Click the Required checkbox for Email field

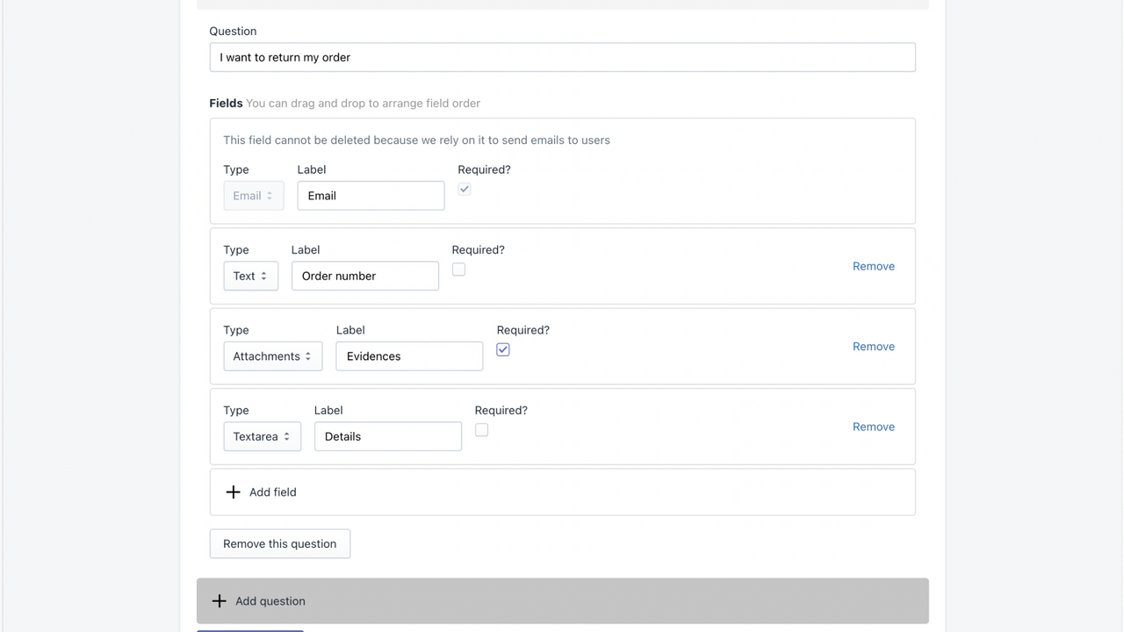tap(465, 189)
